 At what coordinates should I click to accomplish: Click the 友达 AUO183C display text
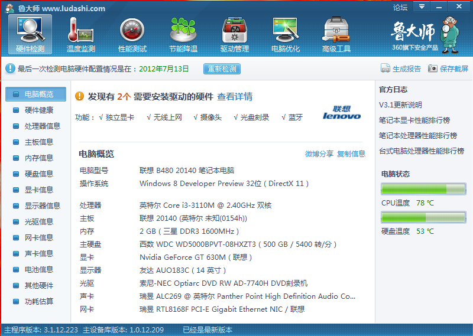(183, 270)
